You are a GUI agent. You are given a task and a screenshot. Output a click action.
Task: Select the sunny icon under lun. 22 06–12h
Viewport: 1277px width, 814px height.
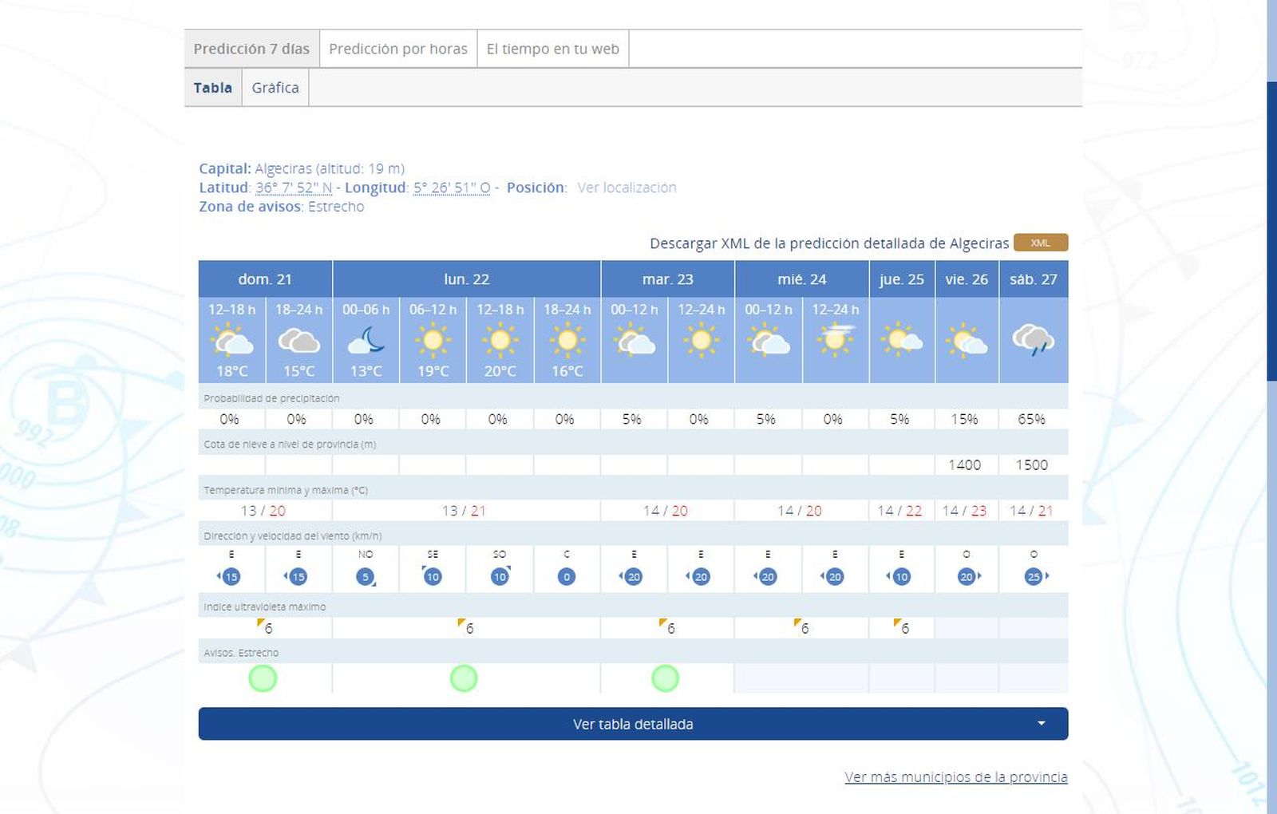433,342
